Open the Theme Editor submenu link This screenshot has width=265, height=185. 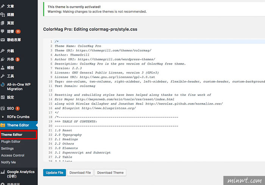(x=12, y=135)
